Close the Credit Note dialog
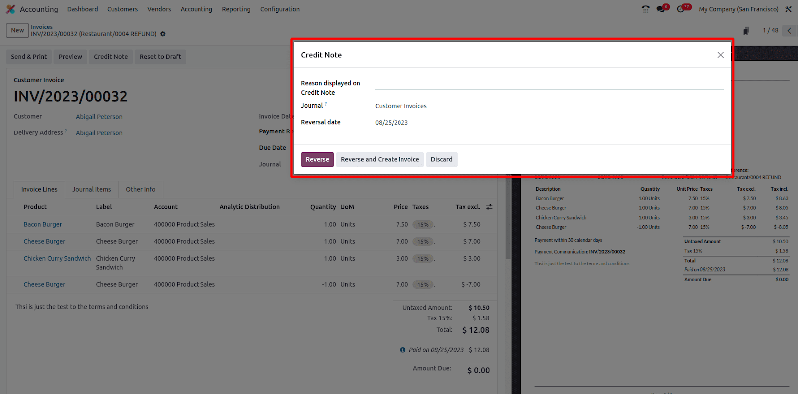This screenshot has width=798, height=394. (721, 55)
